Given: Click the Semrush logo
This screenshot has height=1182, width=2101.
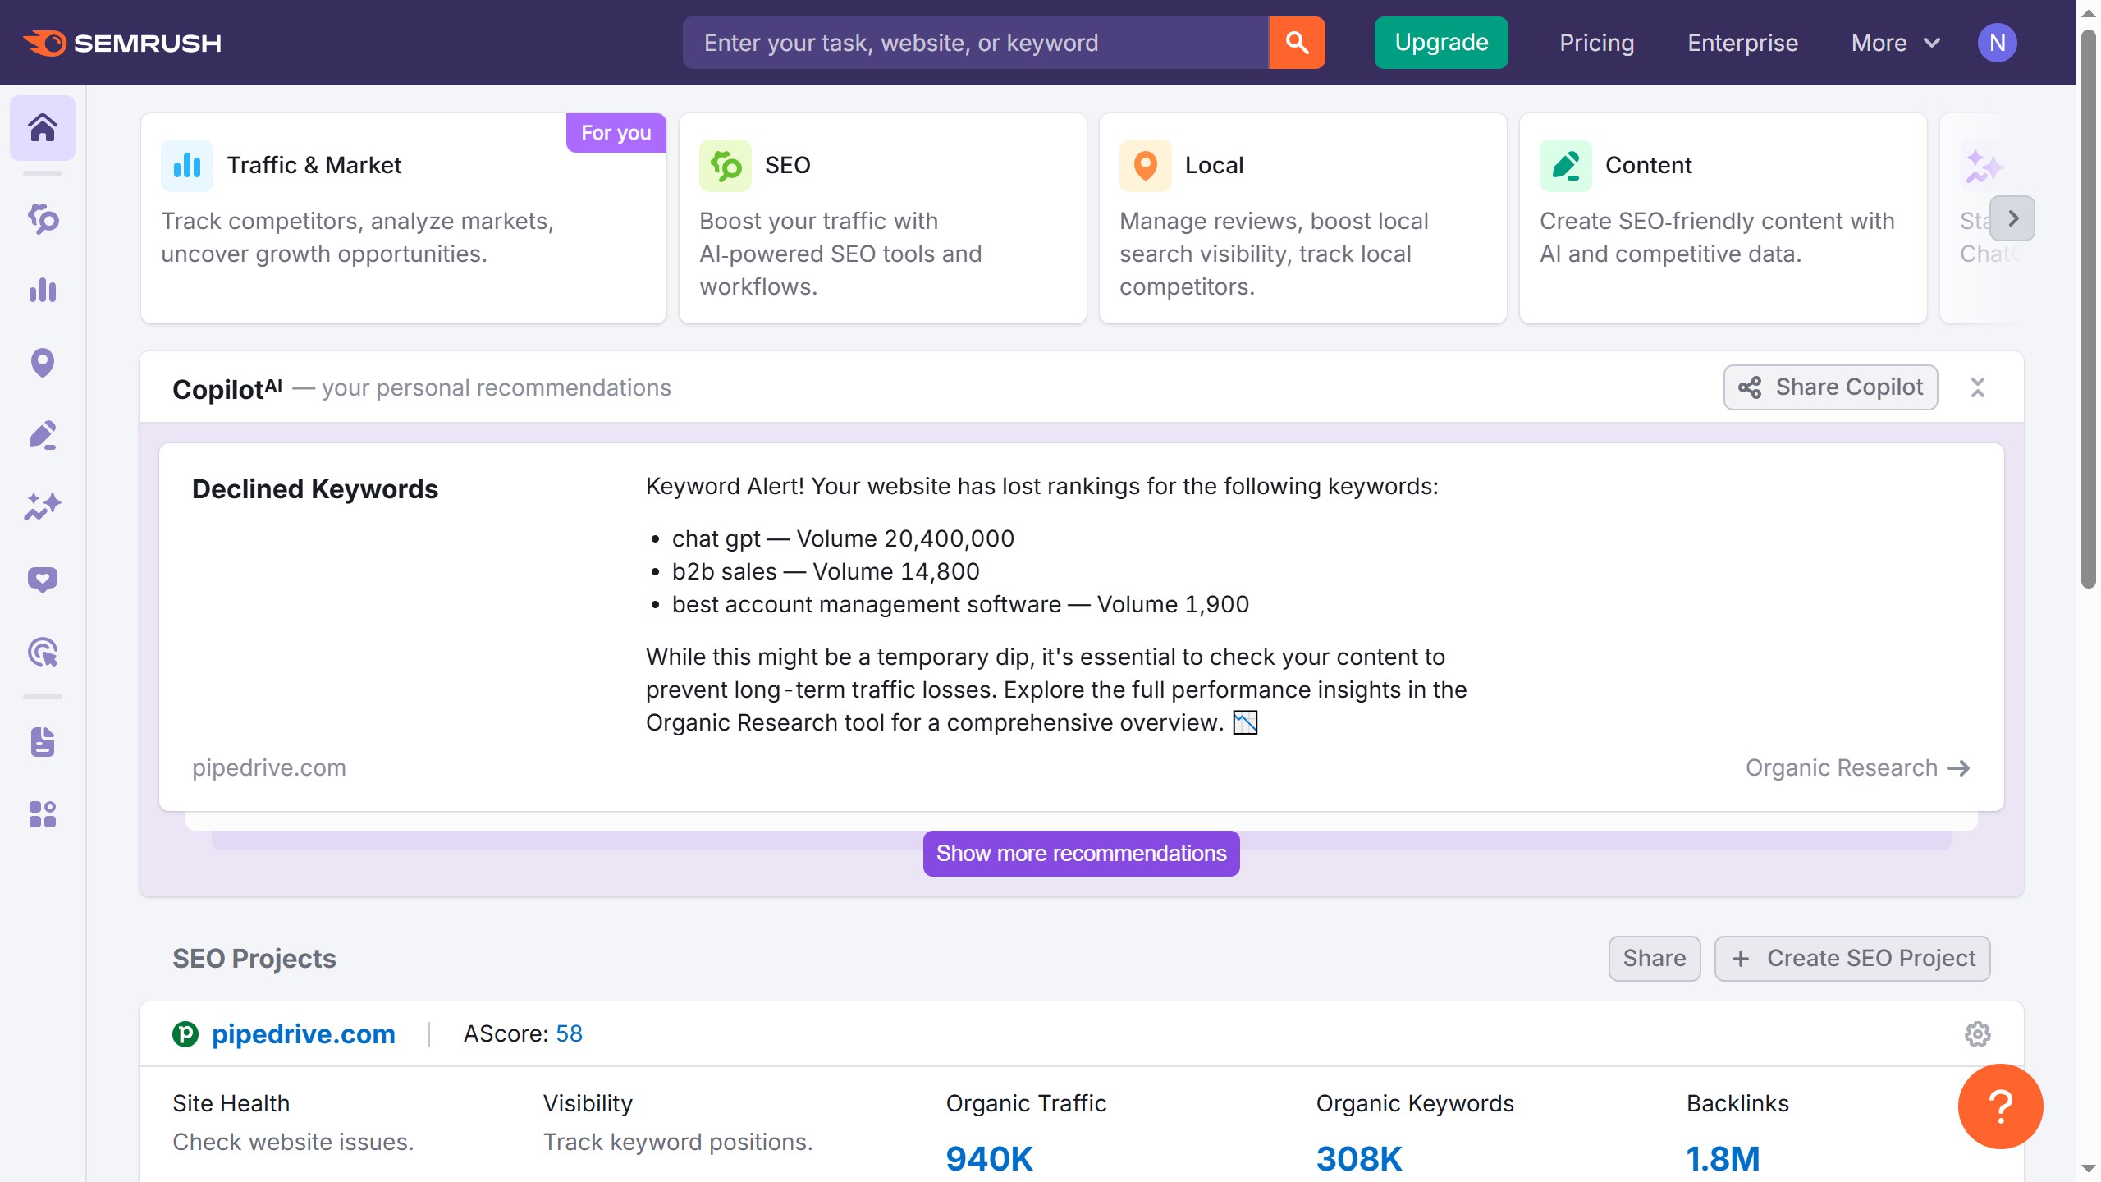Looking at the screenshot, I should [122, 43].
